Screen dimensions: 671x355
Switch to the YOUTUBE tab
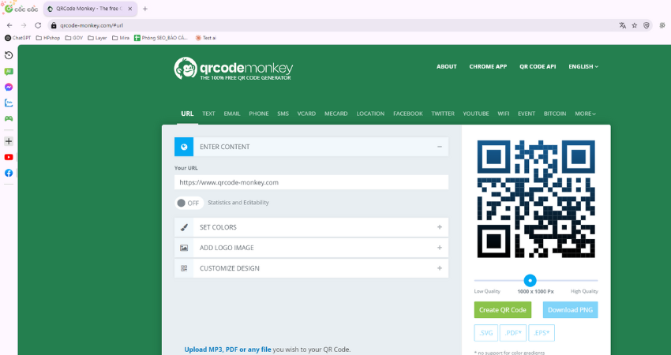[476, 114]
